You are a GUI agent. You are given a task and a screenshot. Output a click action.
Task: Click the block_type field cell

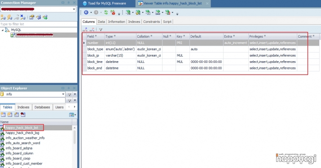coord(95,49)
